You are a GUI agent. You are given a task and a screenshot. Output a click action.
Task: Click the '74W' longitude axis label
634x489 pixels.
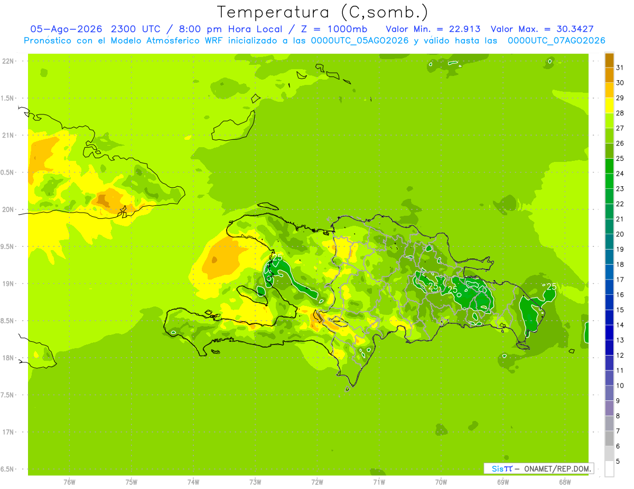193,482
